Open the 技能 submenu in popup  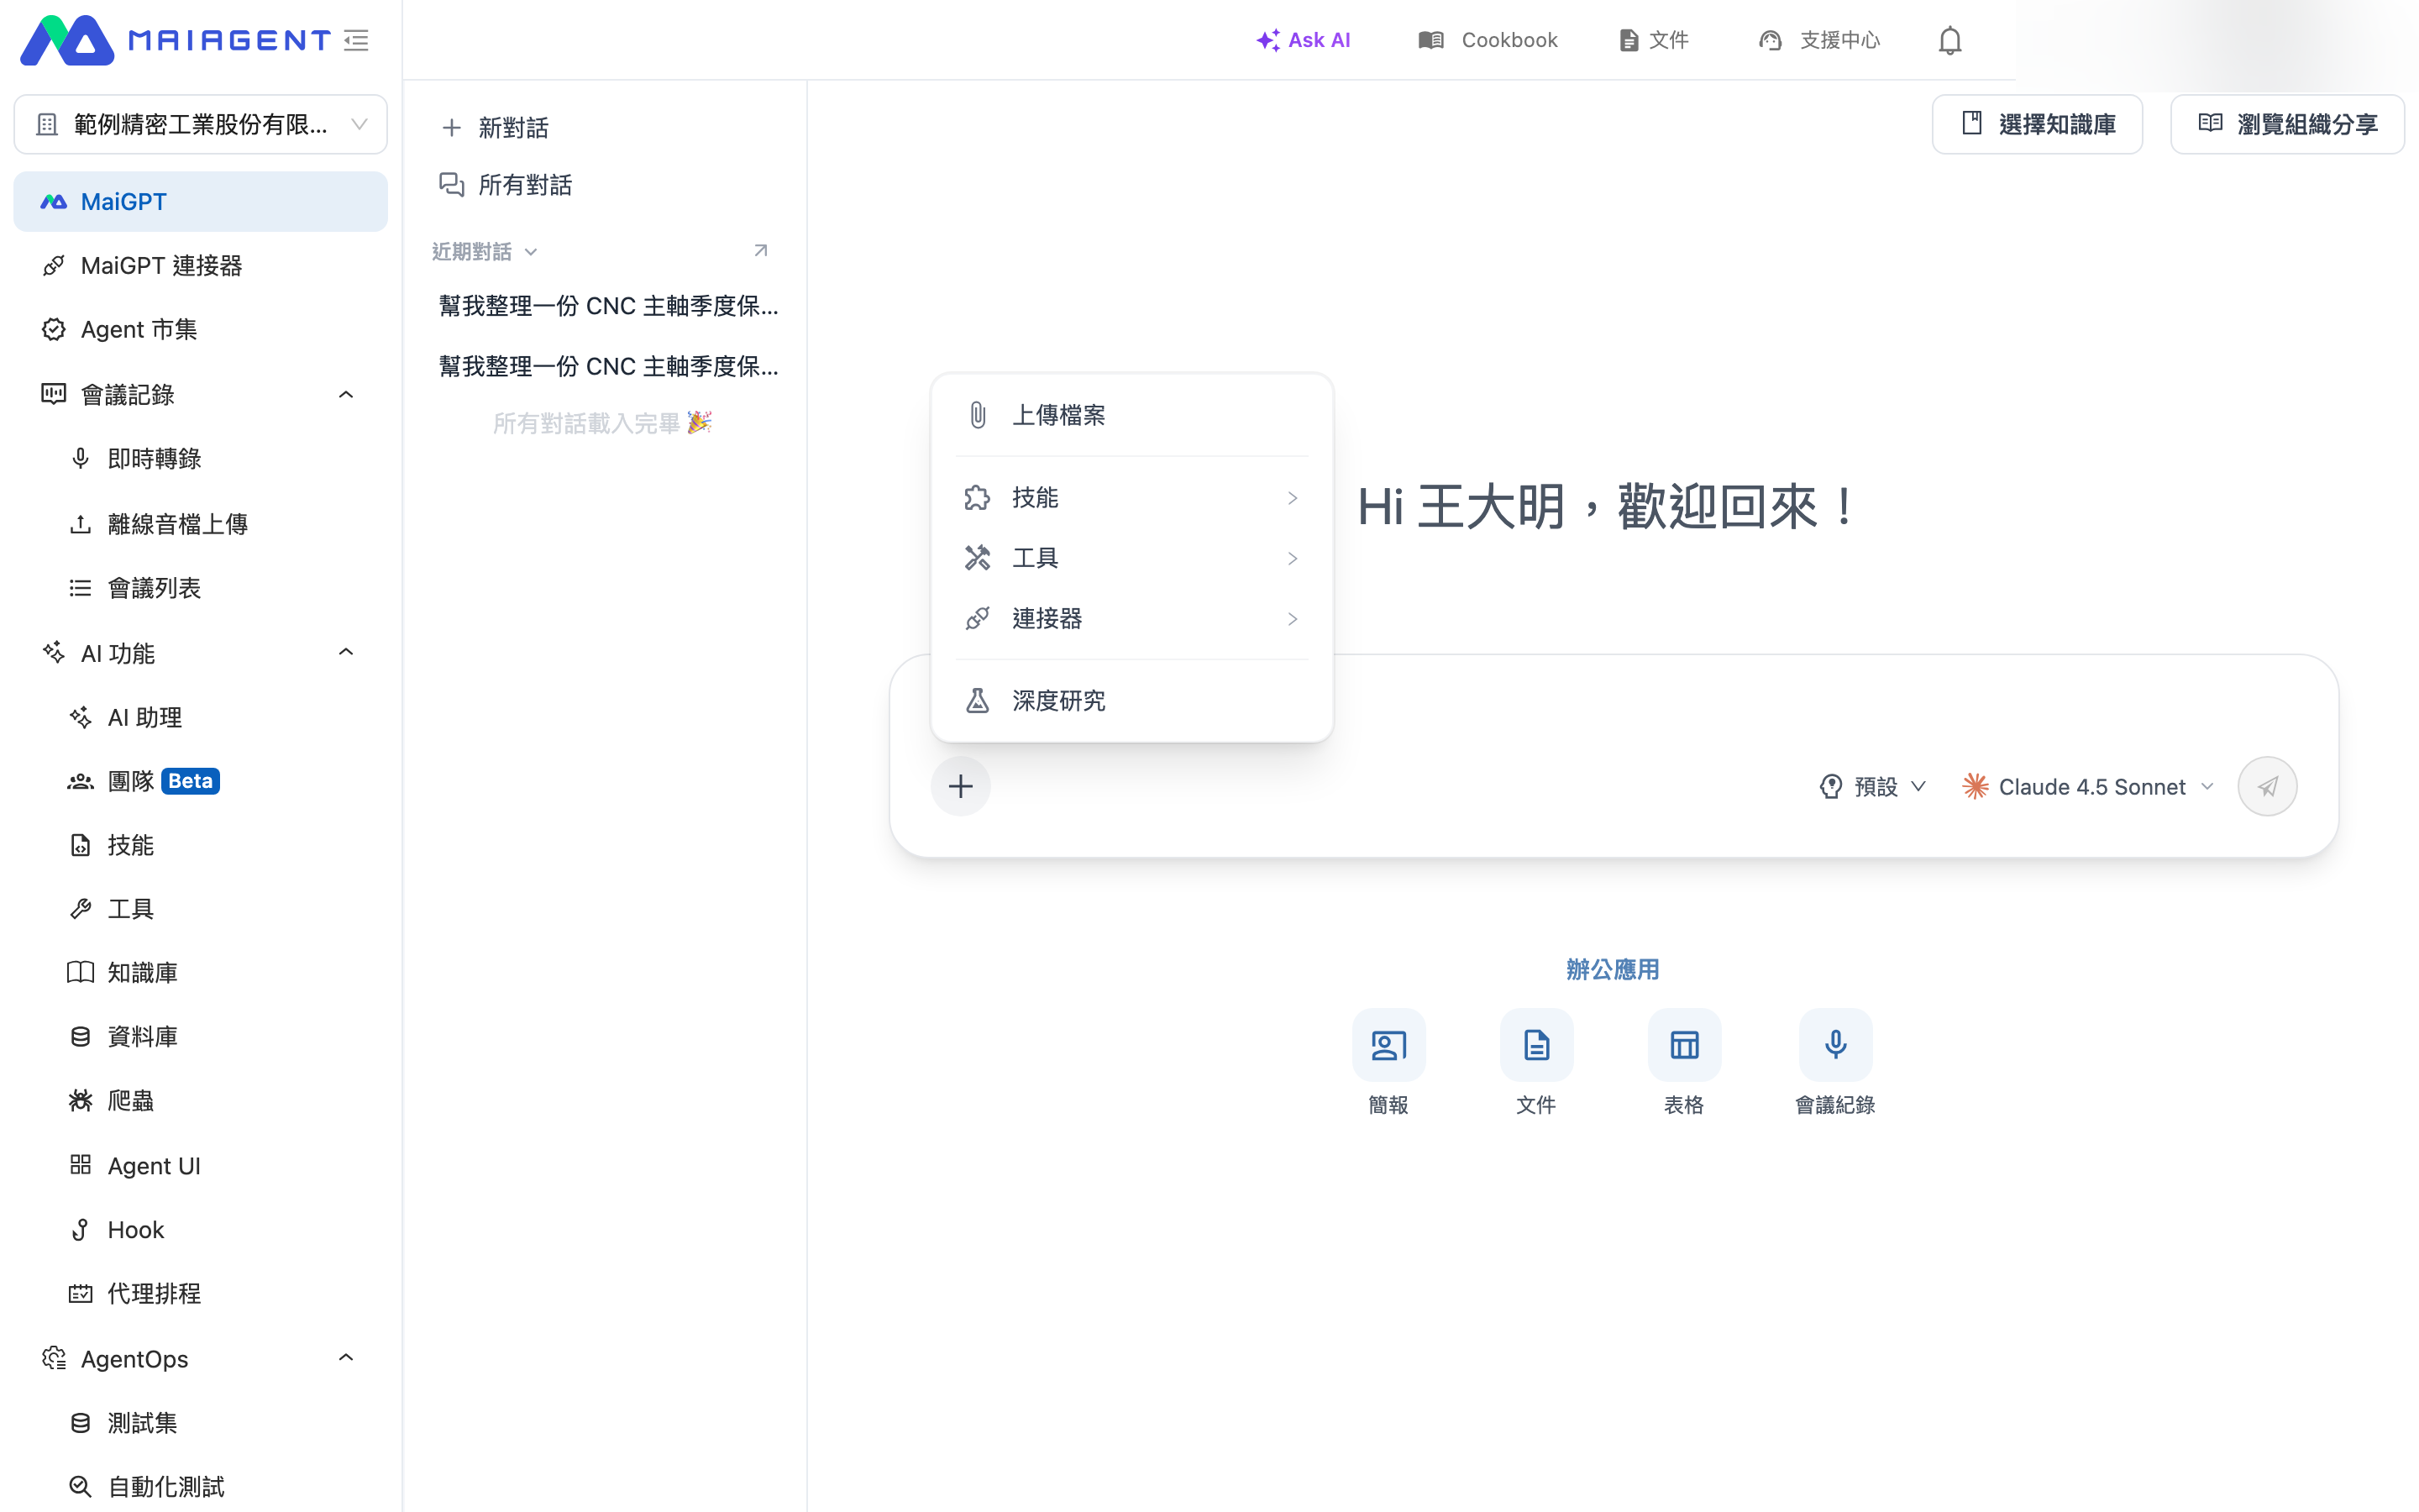click(1131, 498)
